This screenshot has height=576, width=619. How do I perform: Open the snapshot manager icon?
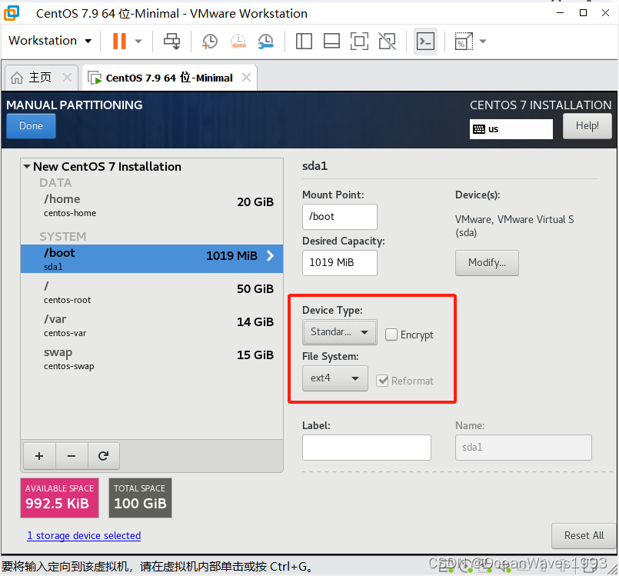(x=266, y=41)
